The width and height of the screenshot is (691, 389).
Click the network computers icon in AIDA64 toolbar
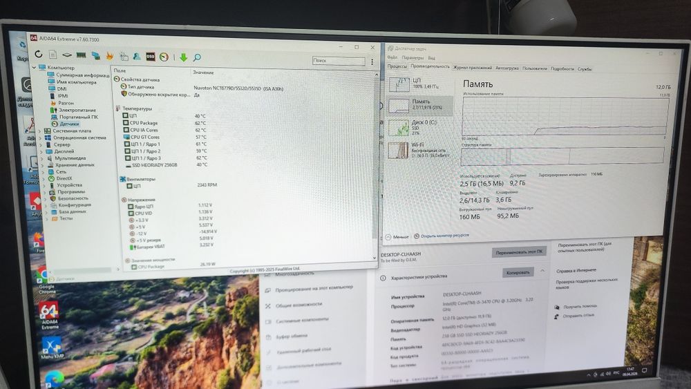[95, 55]
